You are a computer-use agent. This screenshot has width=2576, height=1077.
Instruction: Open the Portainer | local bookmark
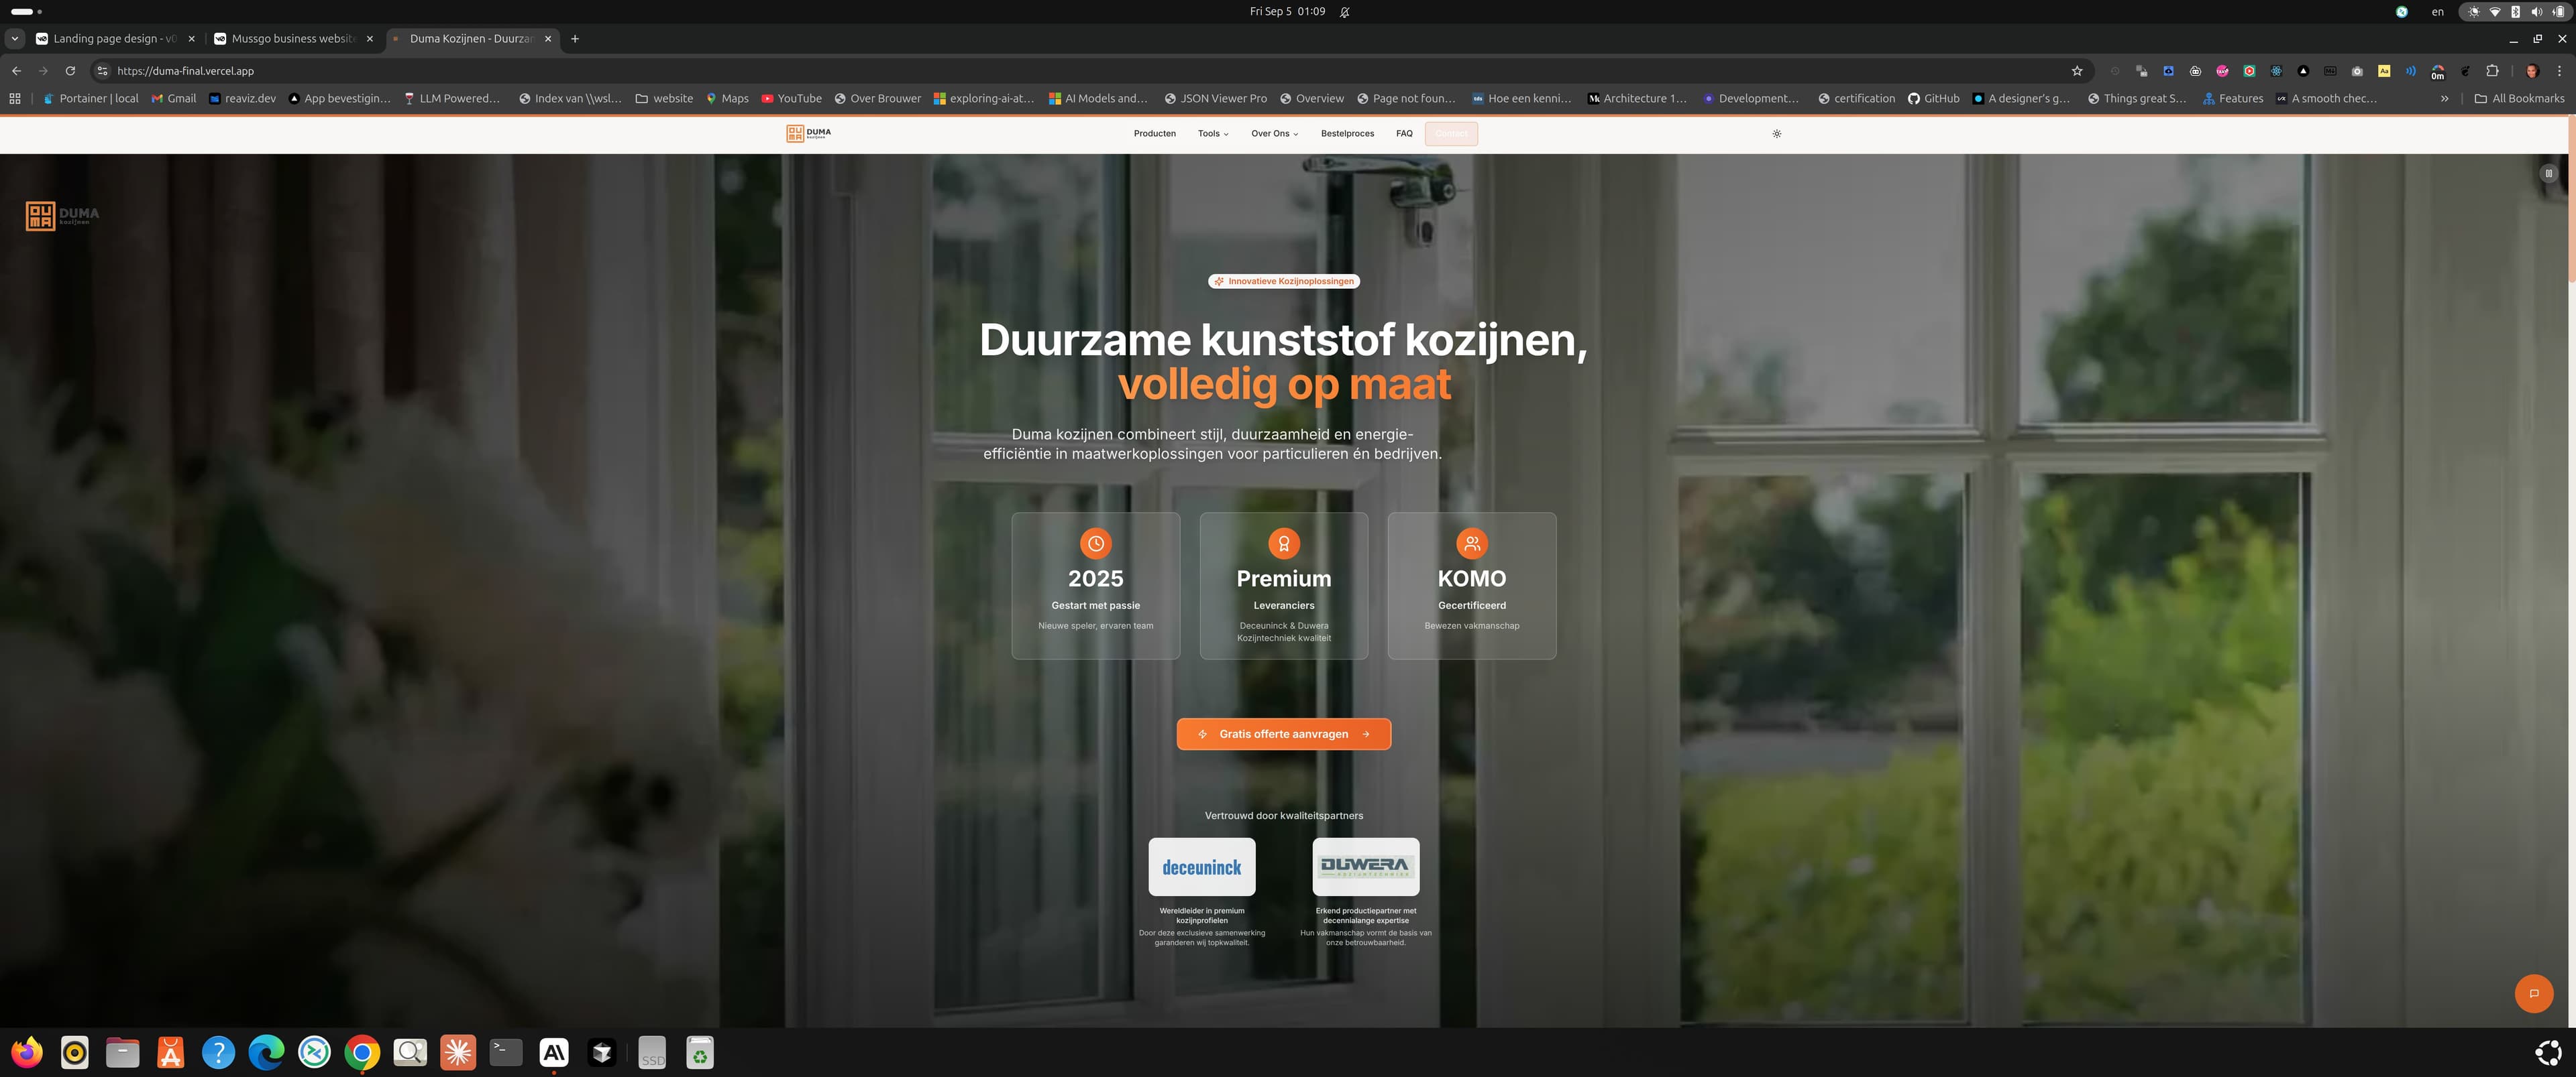pyautogui.click(x=90, y=98)
